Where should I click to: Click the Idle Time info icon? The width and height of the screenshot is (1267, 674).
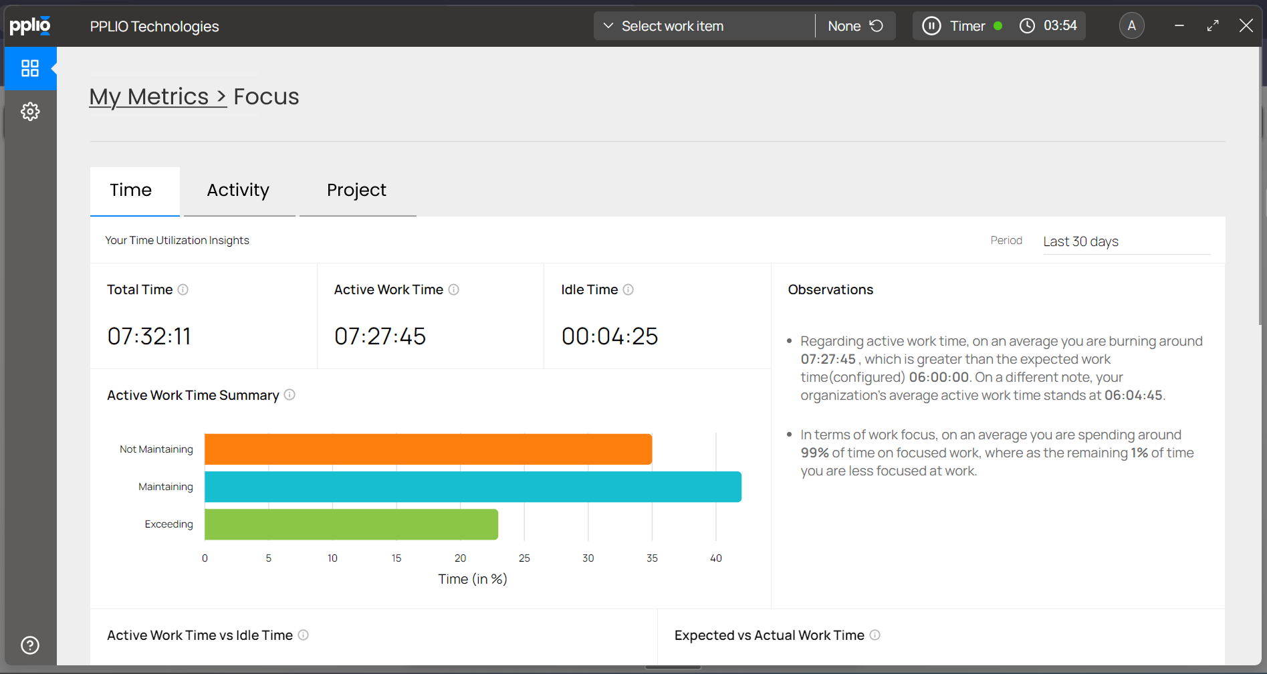tap(628, 290)
